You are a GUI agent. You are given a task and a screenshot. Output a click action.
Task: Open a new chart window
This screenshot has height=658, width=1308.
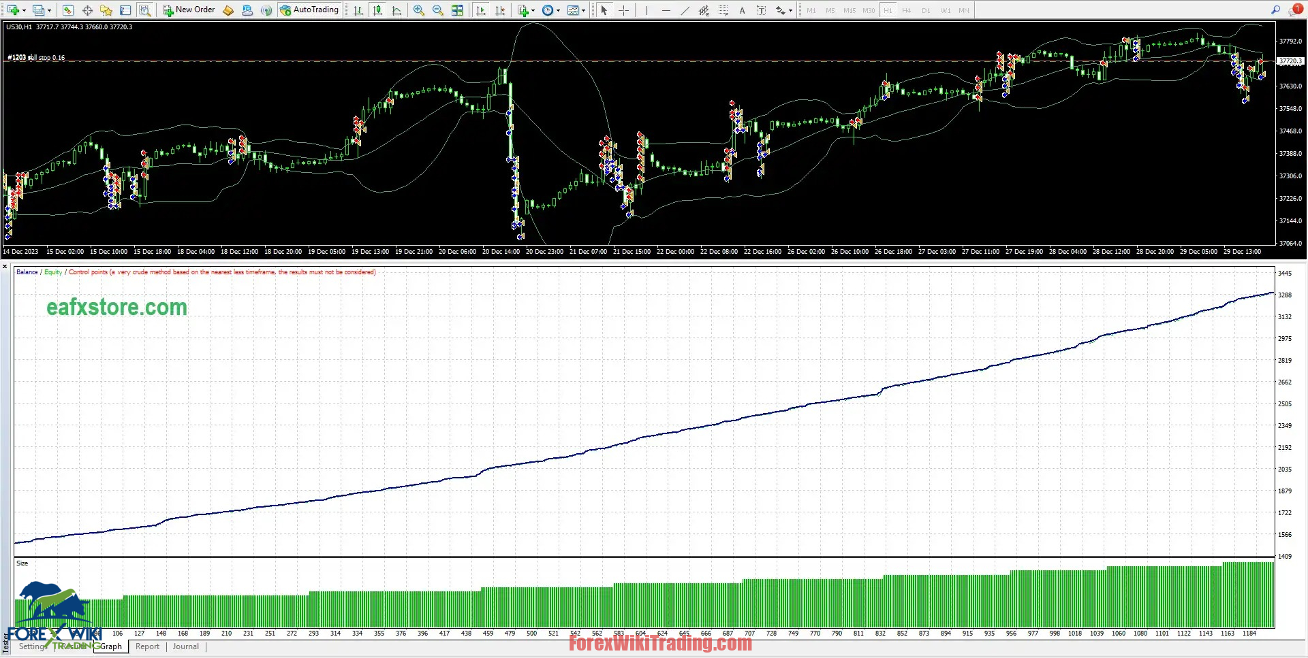point(12,10)
